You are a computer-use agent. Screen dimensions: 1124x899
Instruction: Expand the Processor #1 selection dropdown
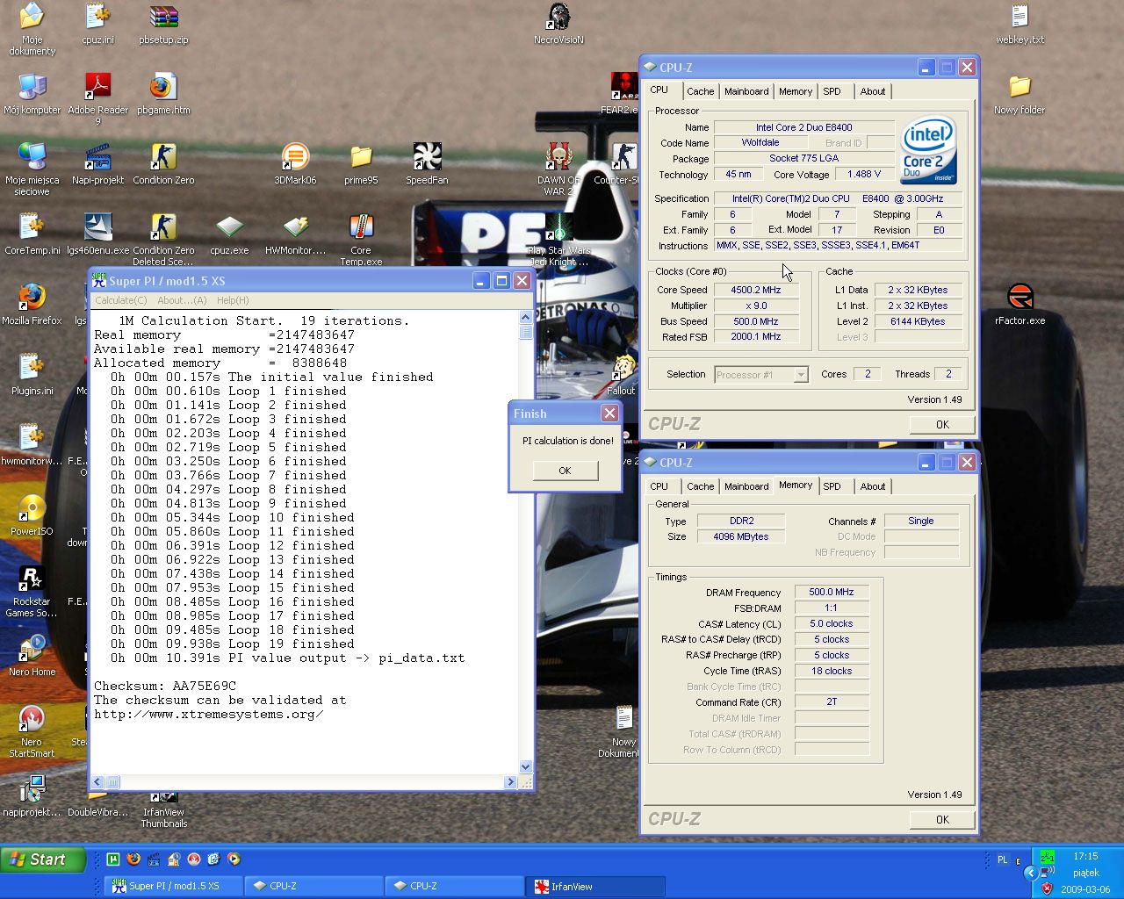(800, 375)
